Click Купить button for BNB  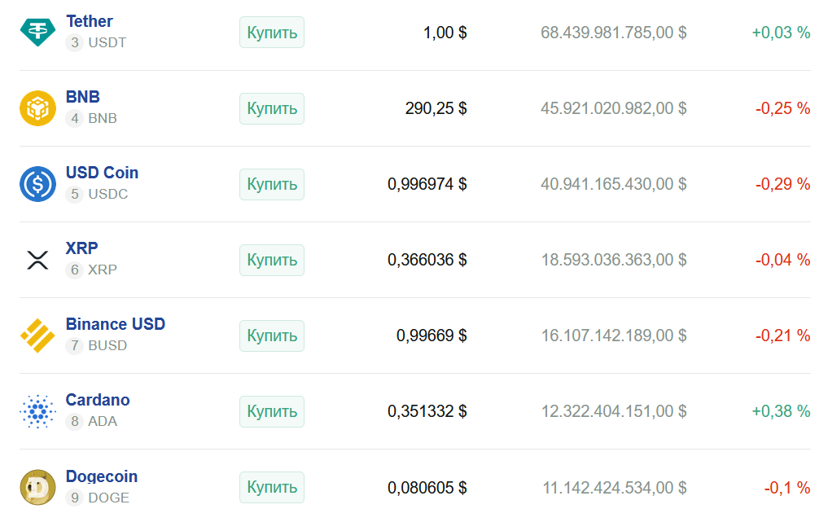(272, 108)
